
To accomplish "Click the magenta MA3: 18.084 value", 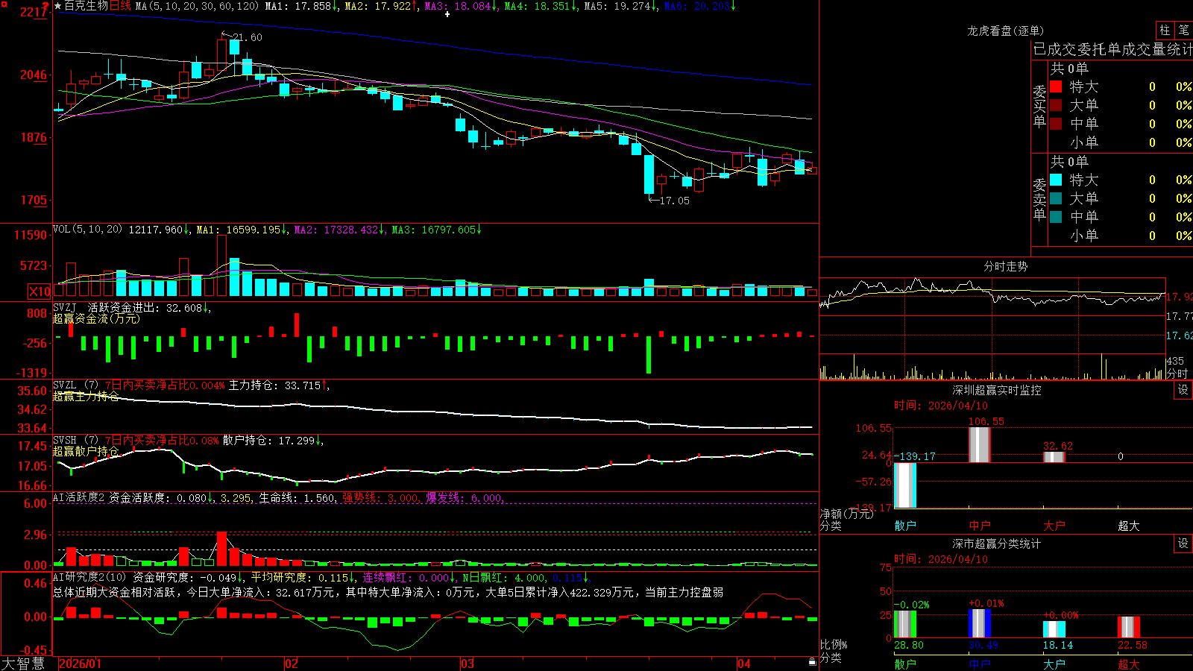I will (x=461, y=6).
